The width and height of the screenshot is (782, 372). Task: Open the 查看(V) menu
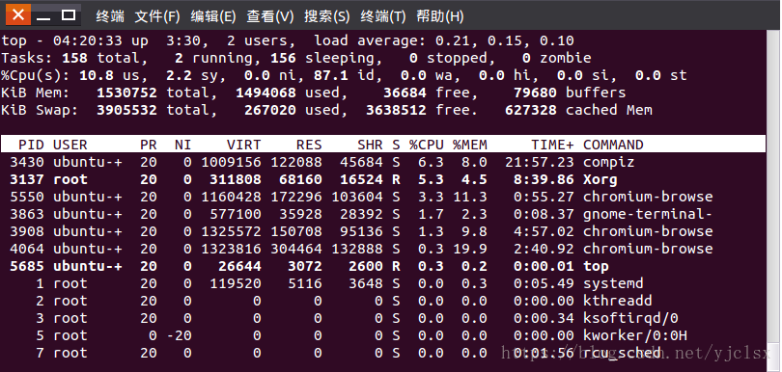(x=270, y=16)
